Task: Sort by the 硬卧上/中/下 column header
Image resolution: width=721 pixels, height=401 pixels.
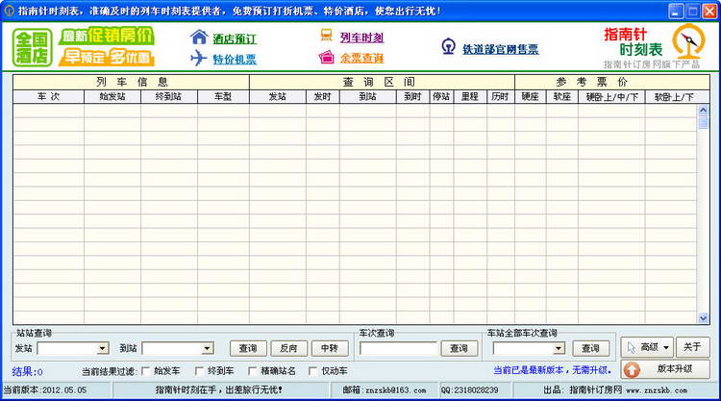Action: pos(611,96)
